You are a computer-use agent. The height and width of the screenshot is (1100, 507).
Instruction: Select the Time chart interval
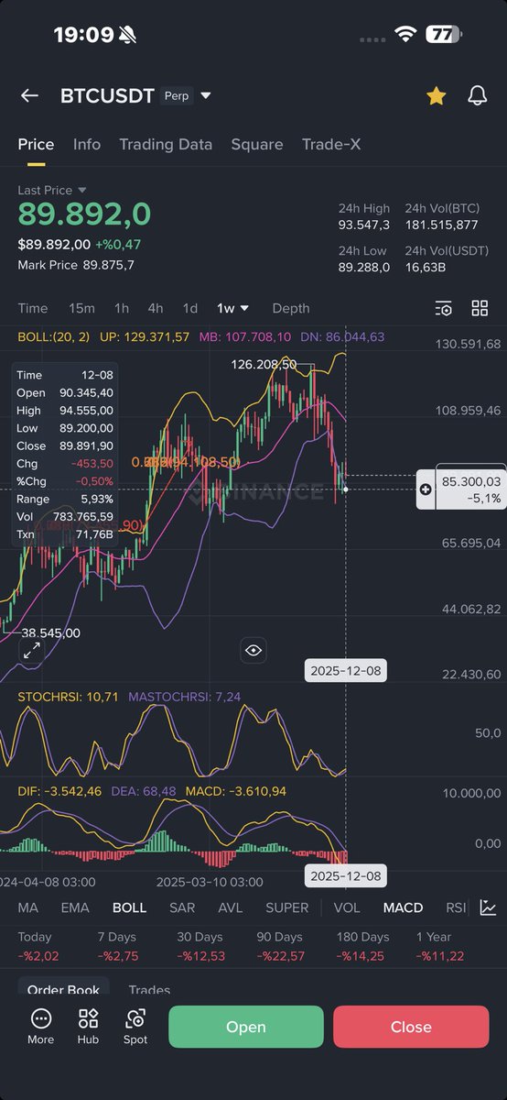tap(33, 308)
